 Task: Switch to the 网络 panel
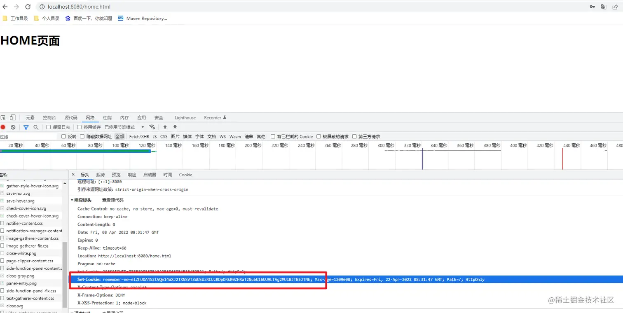coord(90,117)
